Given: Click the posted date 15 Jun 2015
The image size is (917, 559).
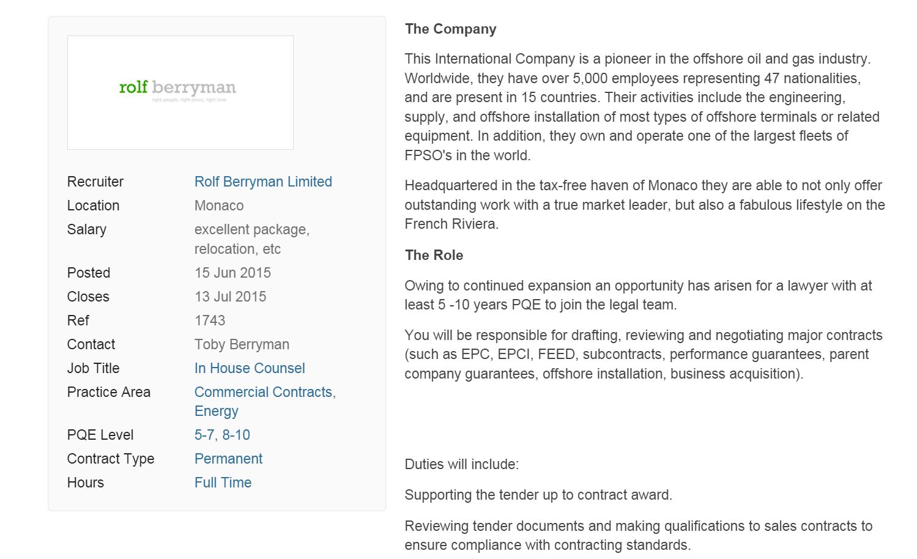Looking at the screenshot, I should 232,273.
